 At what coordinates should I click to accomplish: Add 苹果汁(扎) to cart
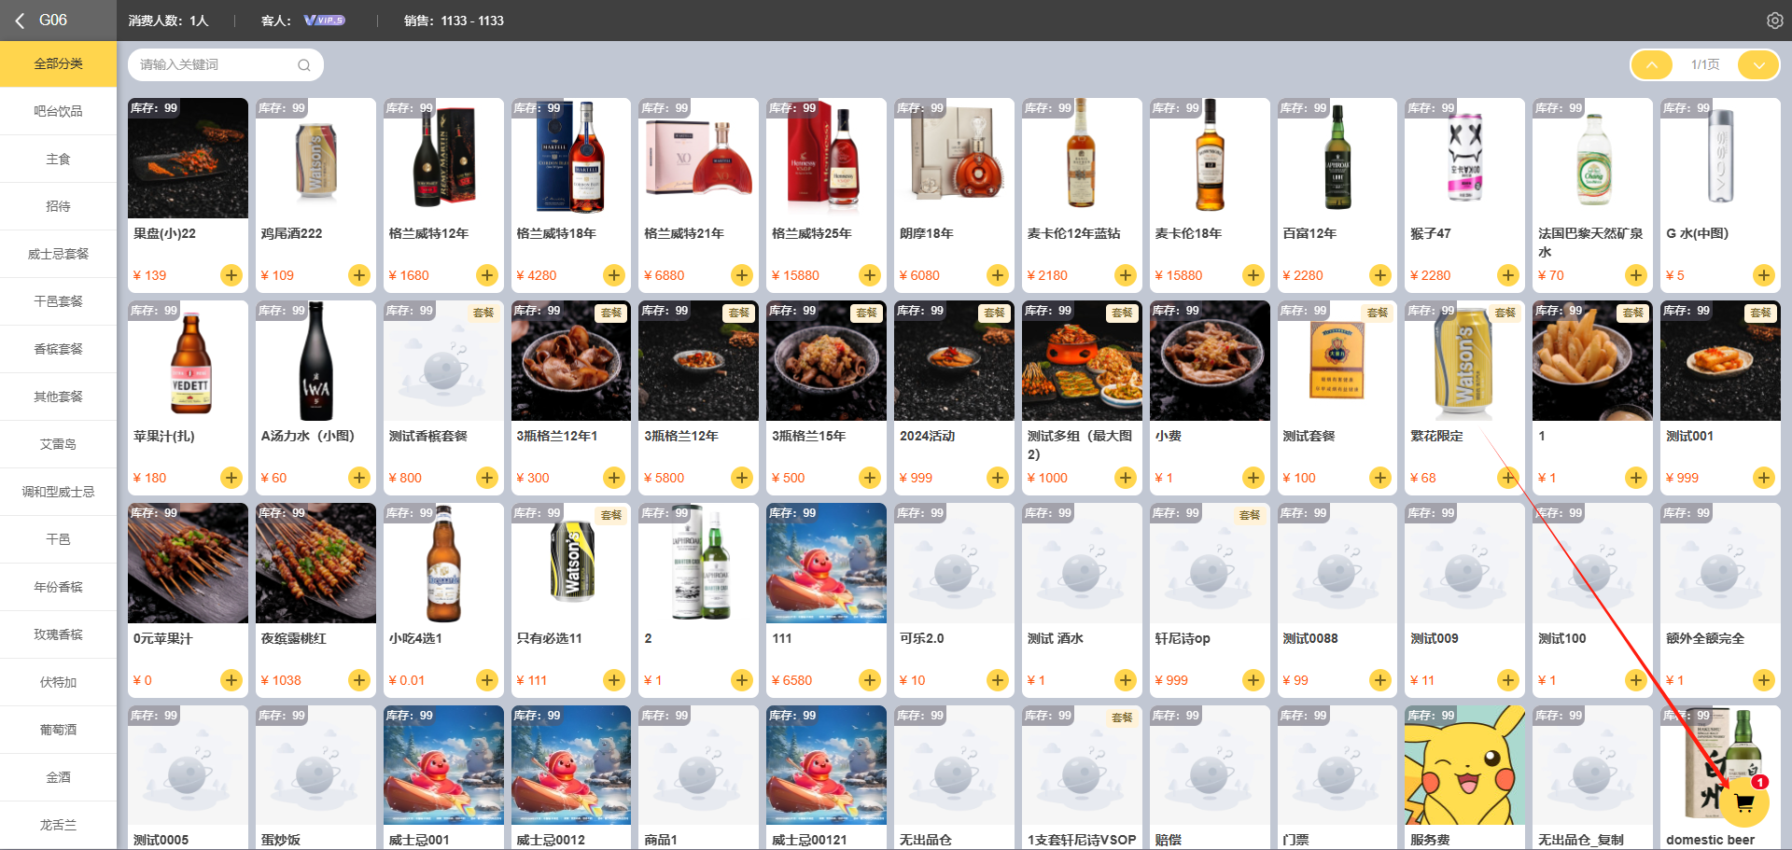click(231, 478)
